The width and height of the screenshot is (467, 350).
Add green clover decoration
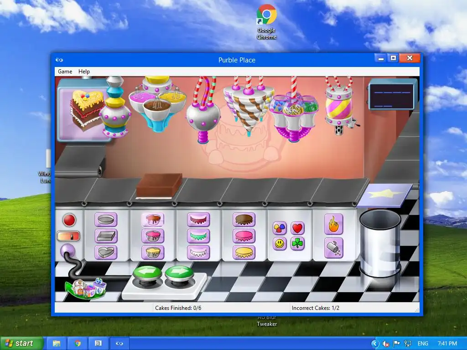[x=297, y=244]
